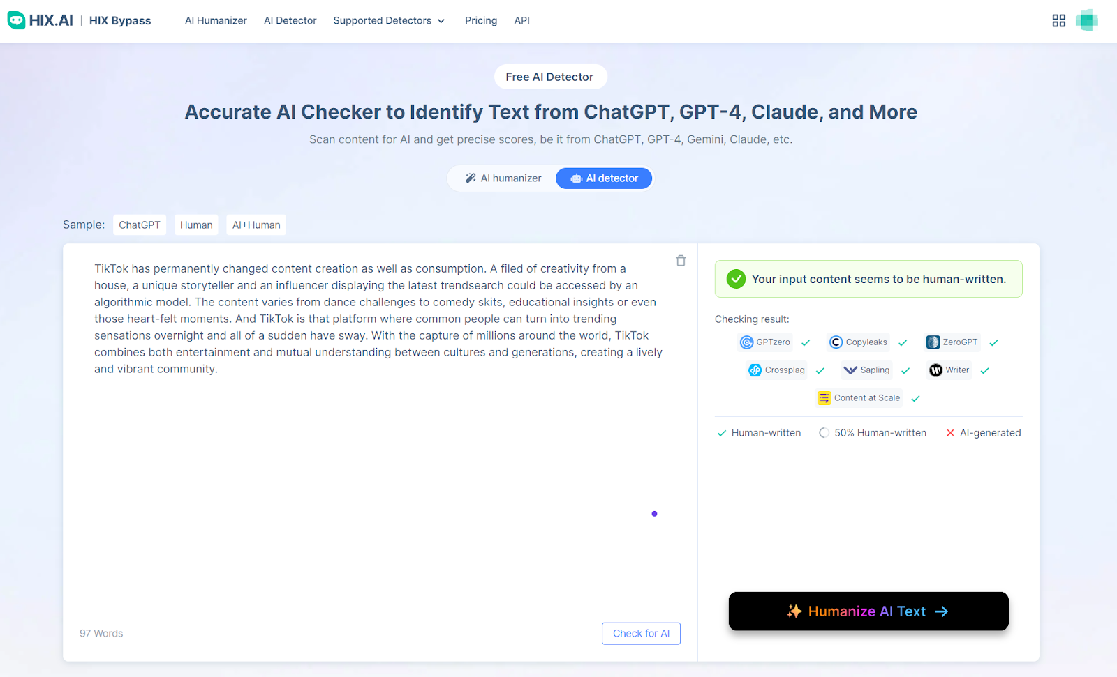Click the Human-written legend checkmark
The height and width of the screenshot is (677, 1117).
pyautogui.click(x=722, y=433)
